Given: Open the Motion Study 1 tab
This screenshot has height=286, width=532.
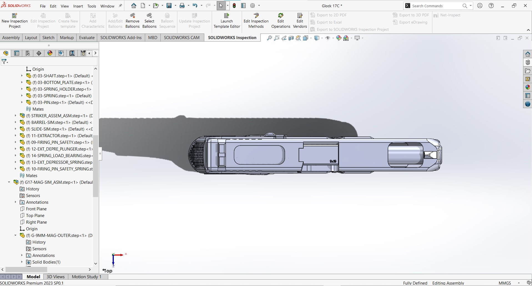Looking at the screenshot, I should point(87,277).
